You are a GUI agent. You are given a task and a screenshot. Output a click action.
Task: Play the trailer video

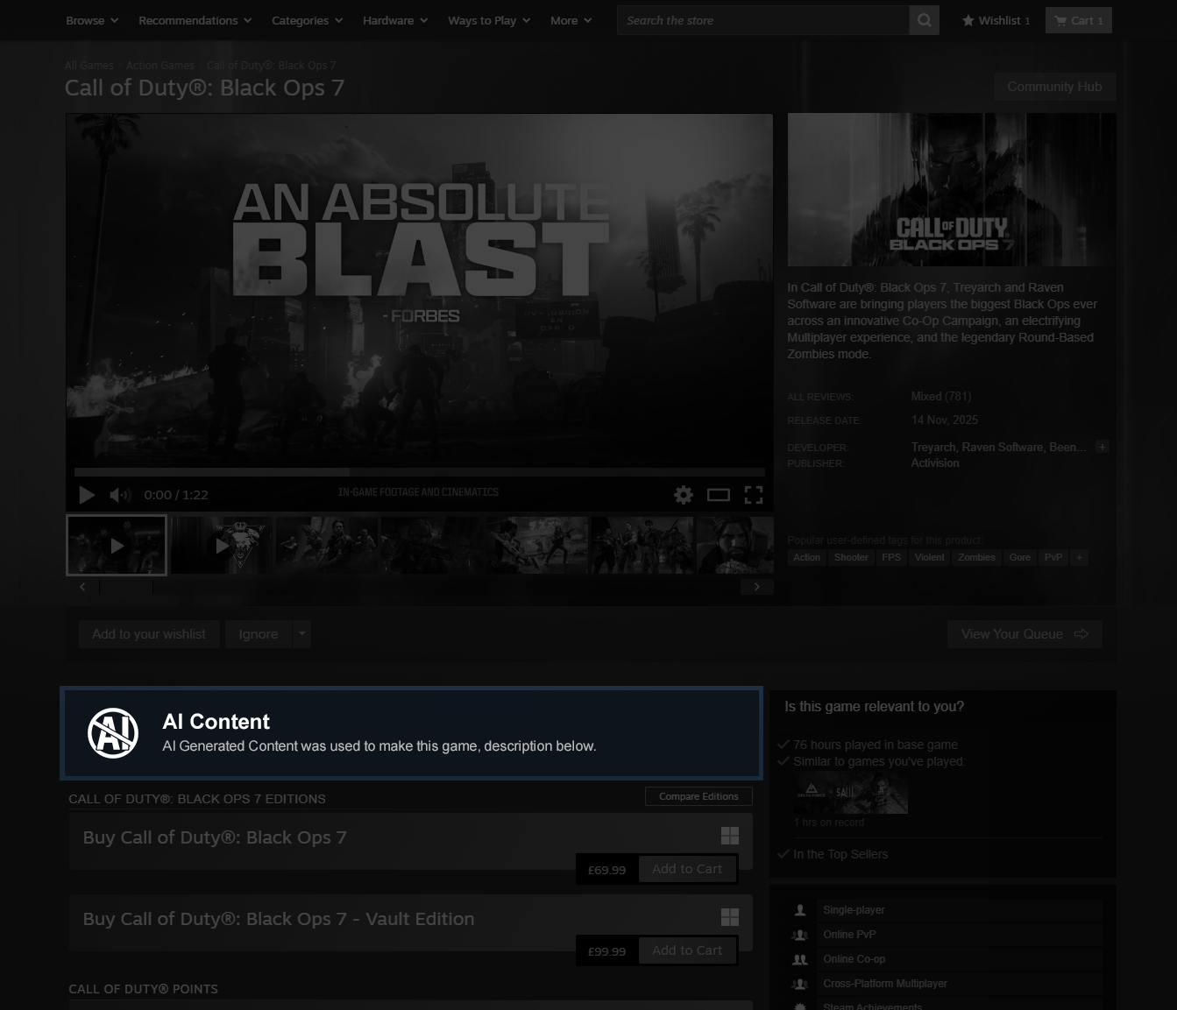click(87, 495)
